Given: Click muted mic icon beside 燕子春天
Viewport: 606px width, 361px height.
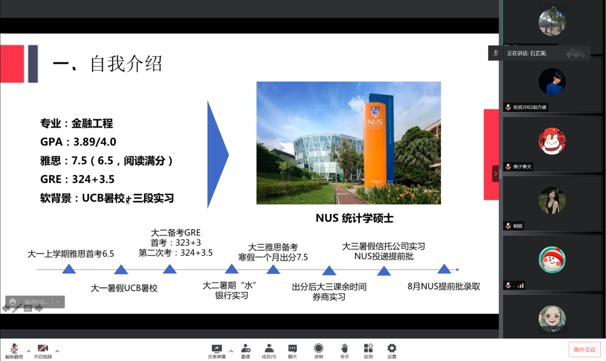Looking at the screenshot, I should pyautogui.click(x=508, y=166).
